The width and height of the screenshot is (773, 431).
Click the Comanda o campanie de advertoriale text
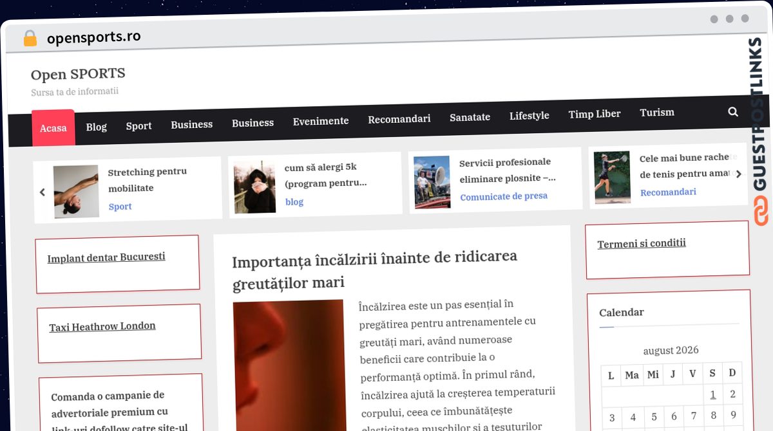click(119, 411)
